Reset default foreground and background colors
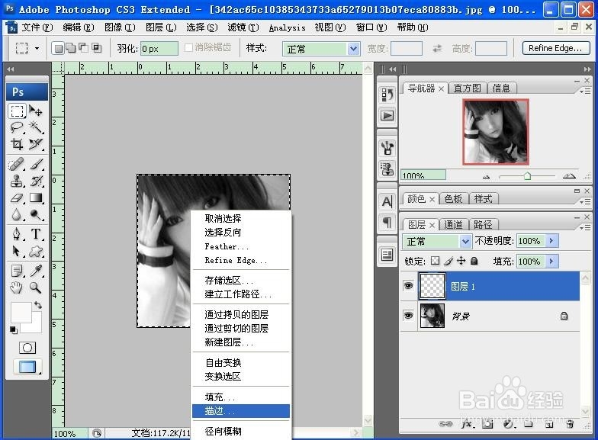Viewport: 598px width, 440px height. 14,329
